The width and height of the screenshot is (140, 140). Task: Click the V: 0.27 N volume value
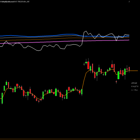pos(135,87)
